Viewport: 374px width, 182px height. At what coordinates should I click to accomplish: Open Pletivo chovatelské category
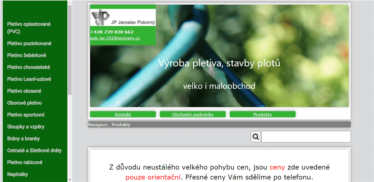pyautogui.click(x=29, y=67)
